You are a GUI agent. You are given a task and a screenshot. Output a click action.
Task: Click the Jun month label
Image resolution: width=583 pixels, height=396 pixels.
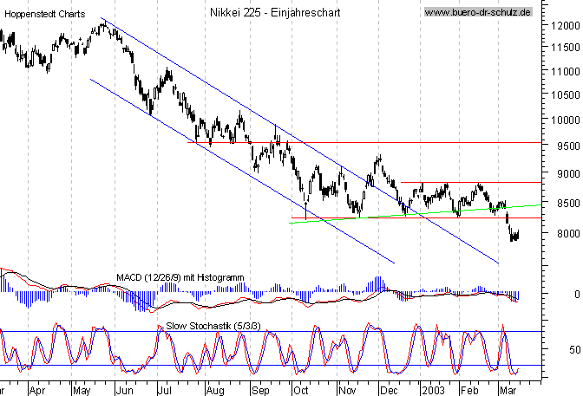pos(124,391)
